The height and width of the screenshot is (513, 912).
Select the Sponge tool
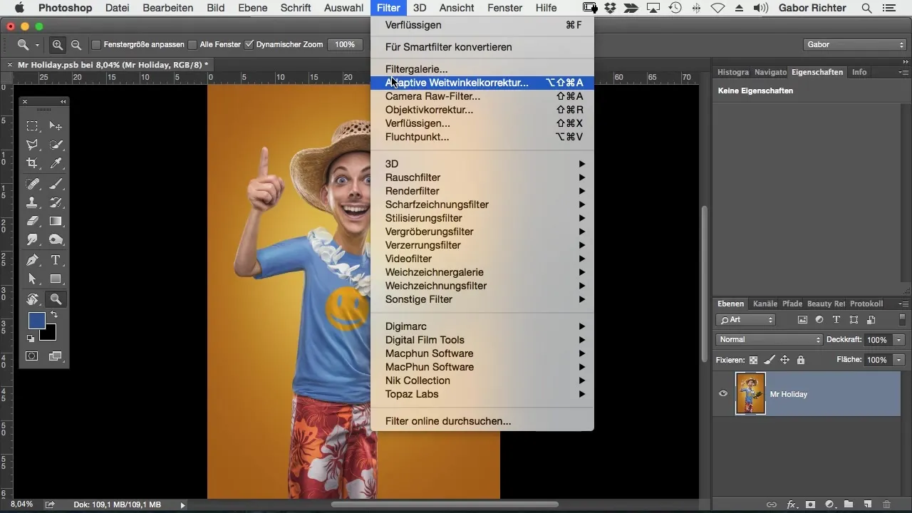click(56, 239)
